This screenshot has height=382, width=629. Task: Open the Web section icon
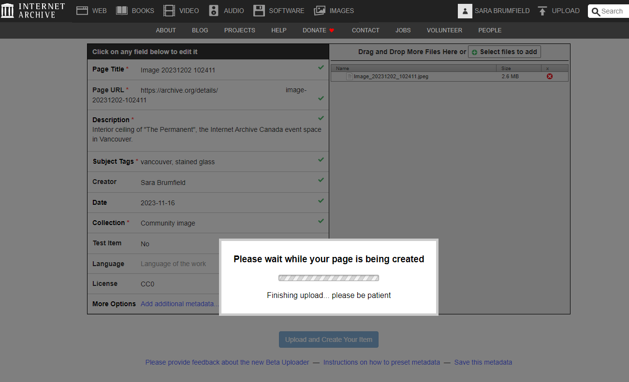[x=82, y=11]
